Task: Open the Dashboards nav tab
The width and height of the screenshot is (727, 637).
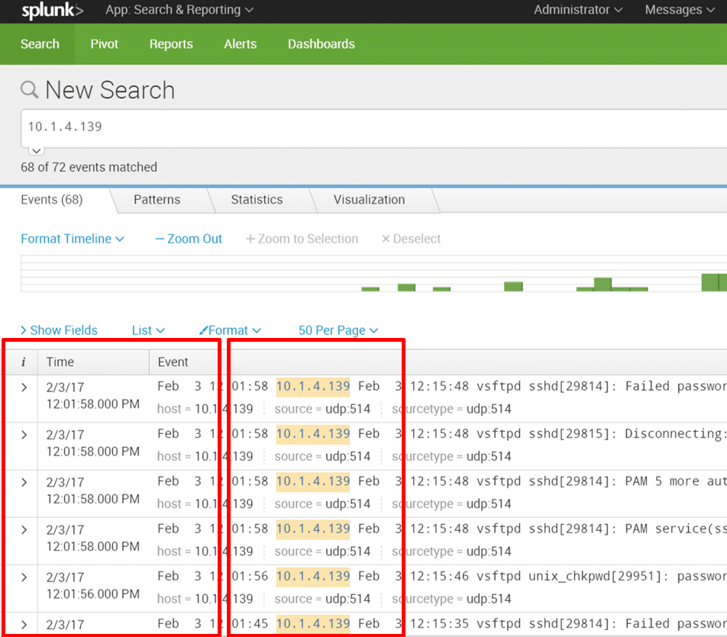Action: click(x=321, y=44)
